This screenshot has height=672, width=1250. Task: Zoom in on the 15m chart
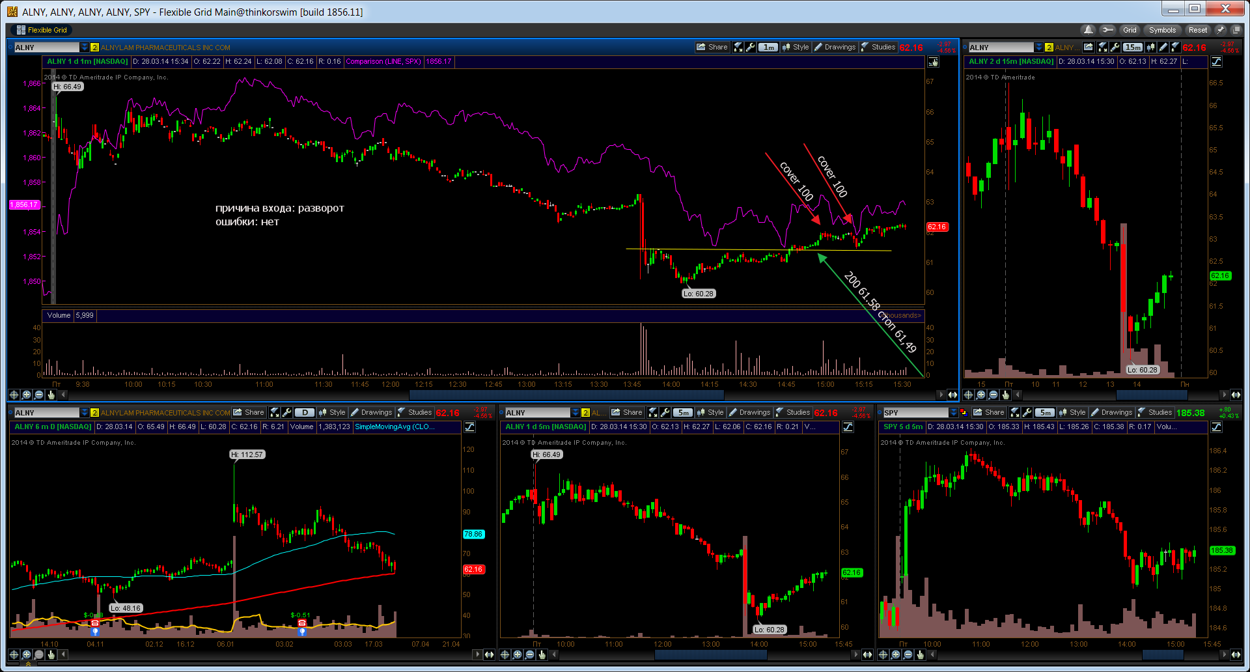click(980, 395)
